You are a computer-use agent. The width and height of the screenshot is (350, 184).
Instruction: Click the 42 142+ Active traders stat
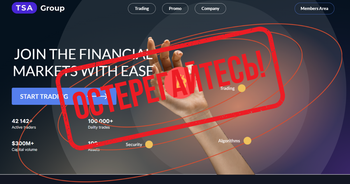pos(24,124)
